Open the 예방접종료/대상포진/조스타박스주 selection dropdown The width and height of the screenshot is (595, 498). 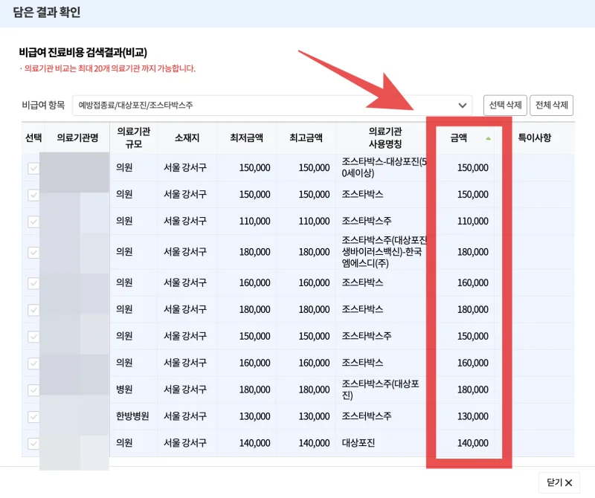click(268, 105)
